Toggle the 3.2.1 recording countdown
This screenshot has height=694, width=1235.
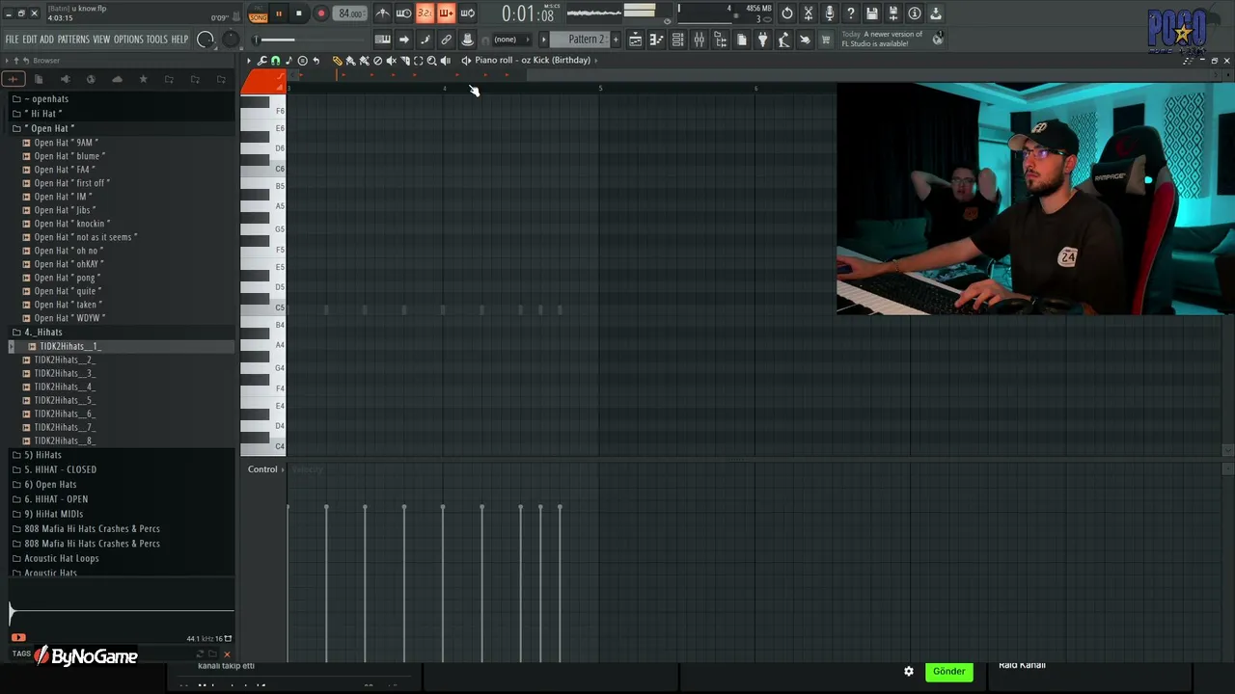[425, 13]
